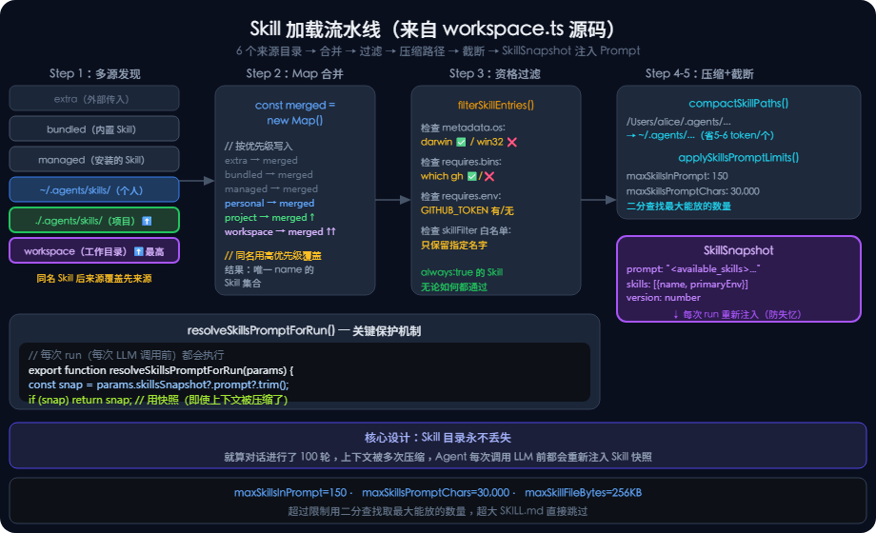This screenshot has height=533, width=876.
Task: Click the compactSkillPaths() heading
Action: coord(738,104)
